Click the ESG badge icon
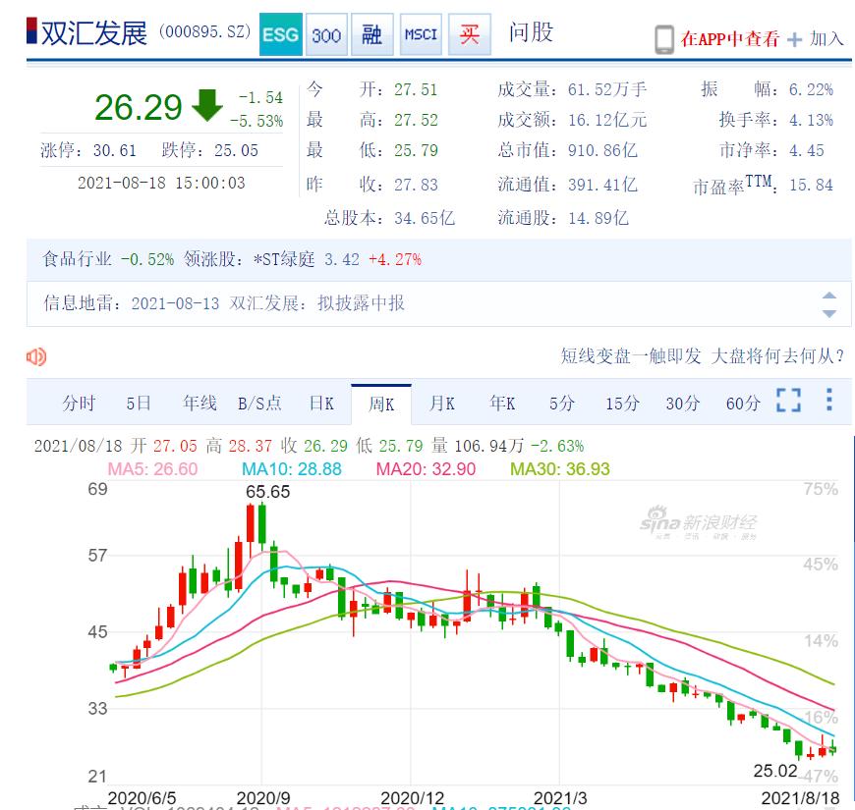 (281, 35)
